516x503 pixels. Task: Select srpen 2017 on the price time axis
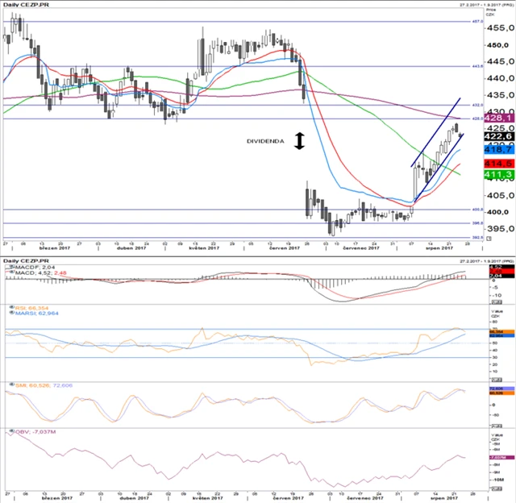[435, 248]
